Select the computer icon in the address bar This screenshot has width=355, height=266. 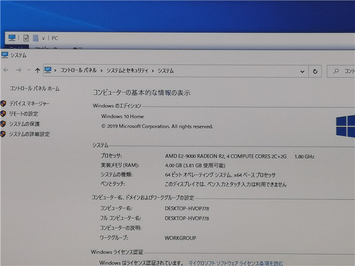(x=48, y=70)
